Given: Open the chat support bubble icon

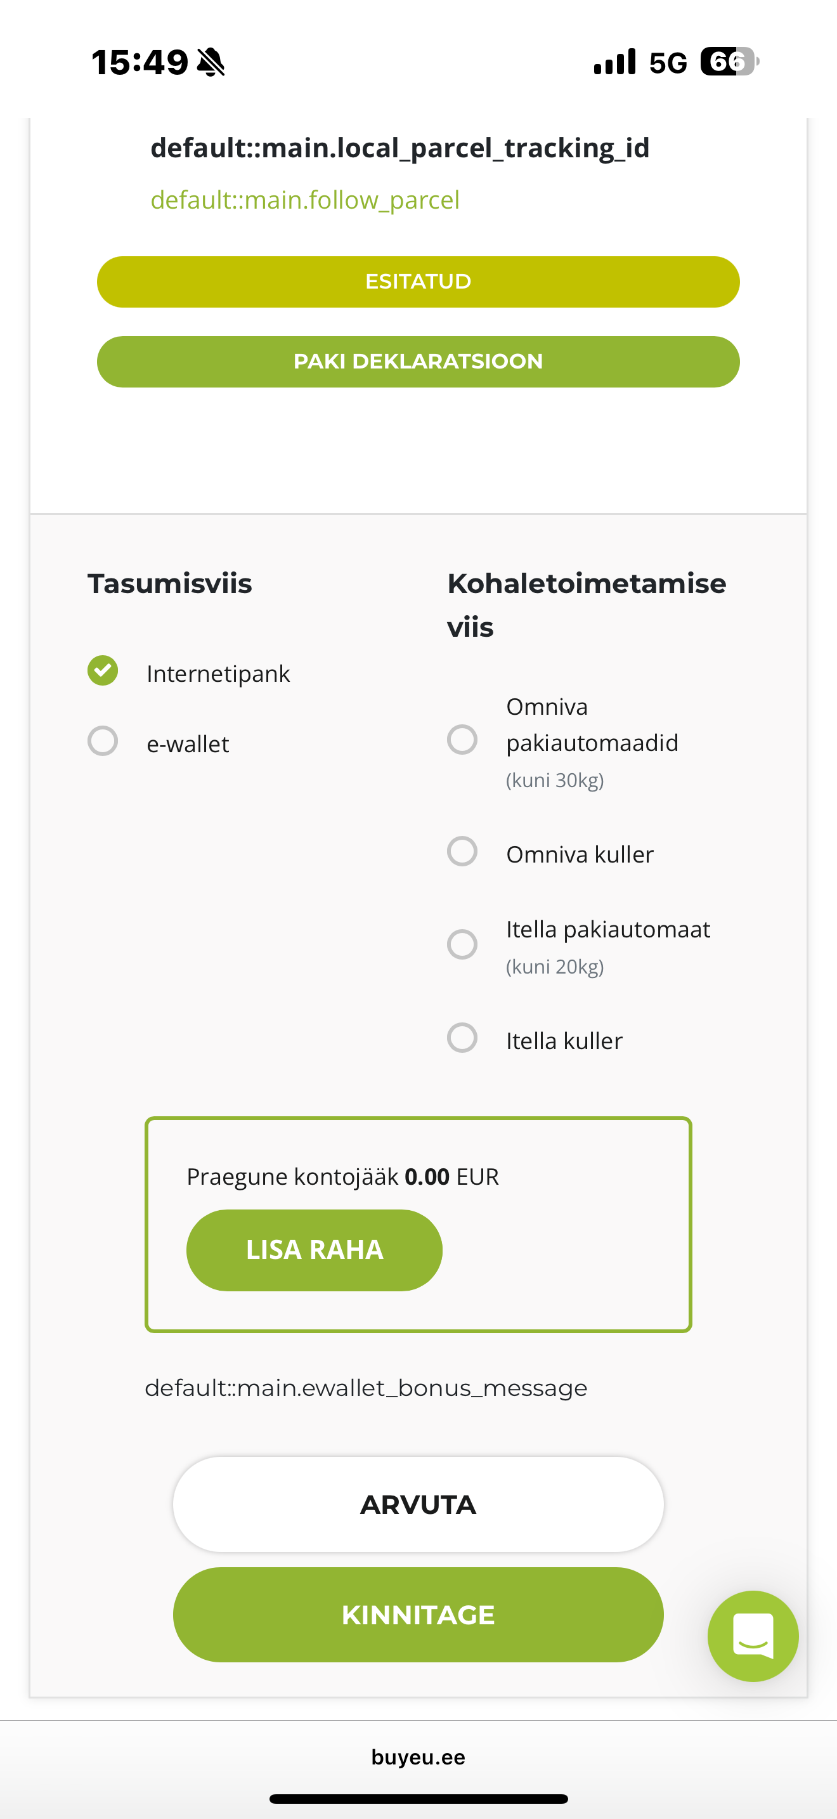Looking at the screenshot, I should click(752, 1636).
